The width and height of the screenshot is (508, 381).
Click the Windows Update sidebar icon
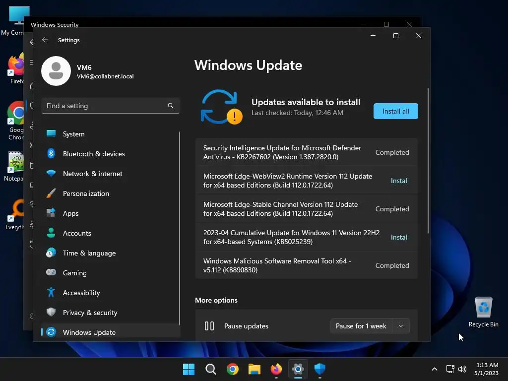51,332
